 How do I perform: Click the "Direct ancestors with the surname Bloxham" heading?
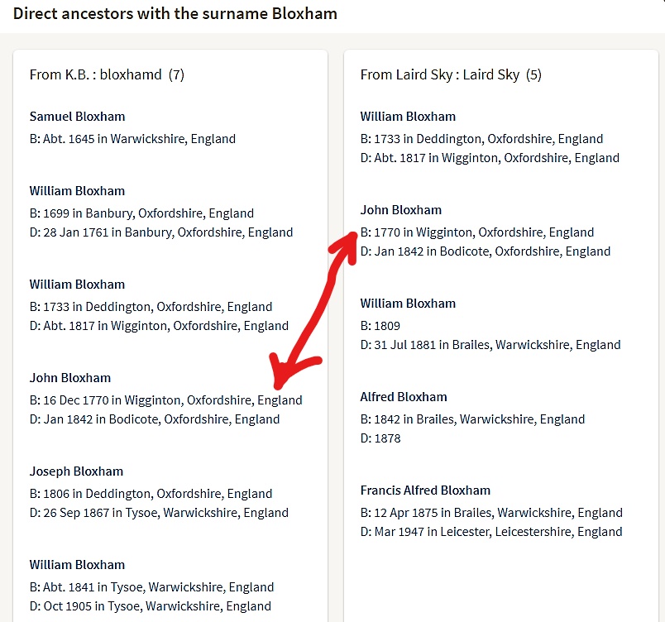pyautogui.click(x=175, y=14)
